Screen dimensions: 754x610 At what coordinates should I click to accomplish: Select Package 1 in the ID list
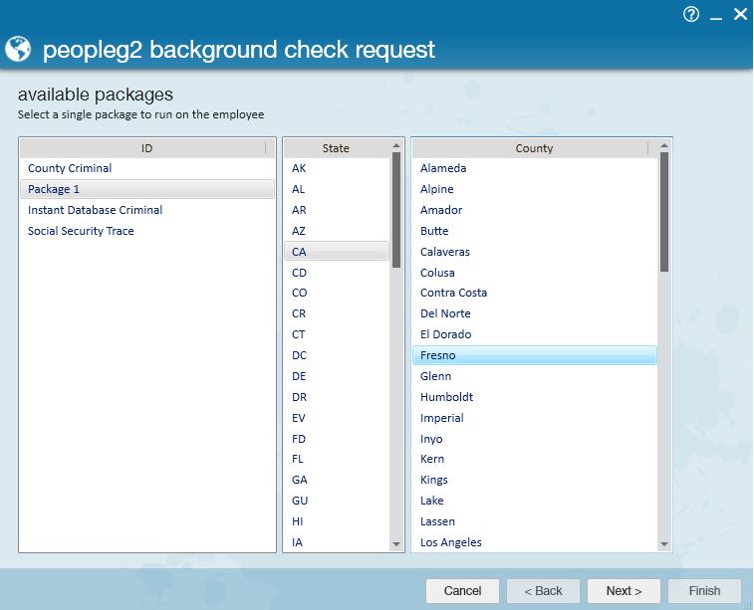click(147, 189)
